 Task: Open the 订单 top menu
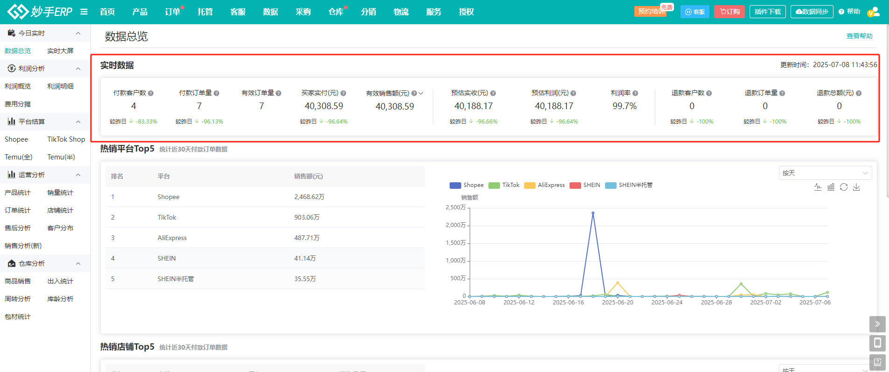(173, 12)
